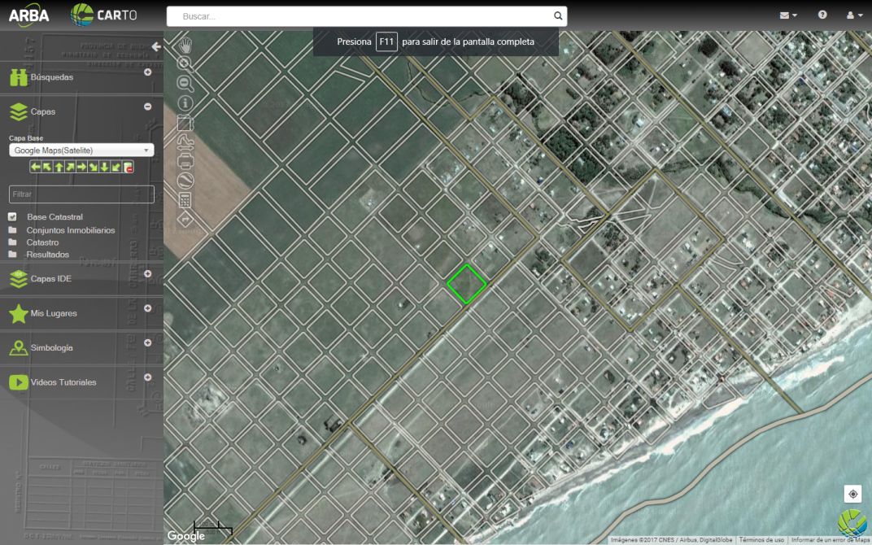This screenshot has width=872, height=545.
Task: Select the hand pan tool
Action: tap(185, 44)
